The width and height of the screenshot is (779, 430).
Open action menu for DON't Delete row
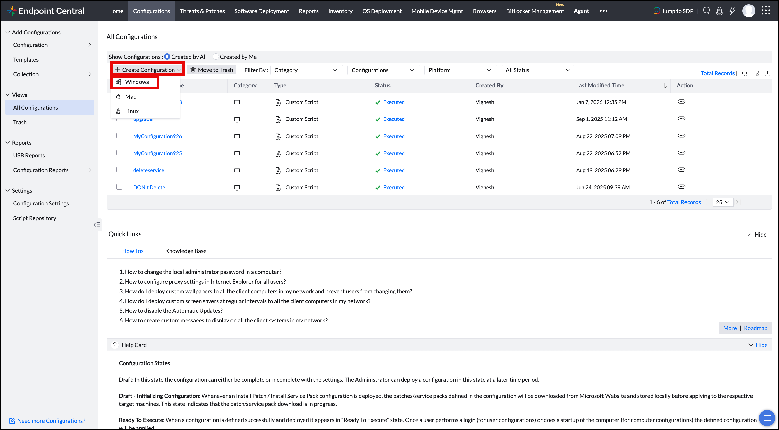pyautogui.click(x=681, y=187)
